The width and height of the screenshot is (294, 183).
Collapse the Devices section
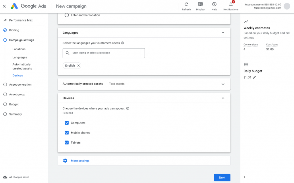[223, 98]
